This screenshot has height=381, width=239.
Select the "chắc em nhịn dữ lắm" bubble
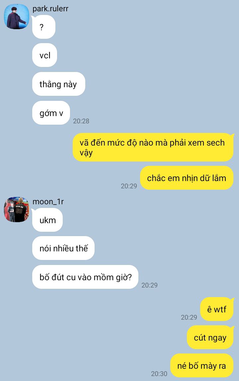tap(187, 178)
